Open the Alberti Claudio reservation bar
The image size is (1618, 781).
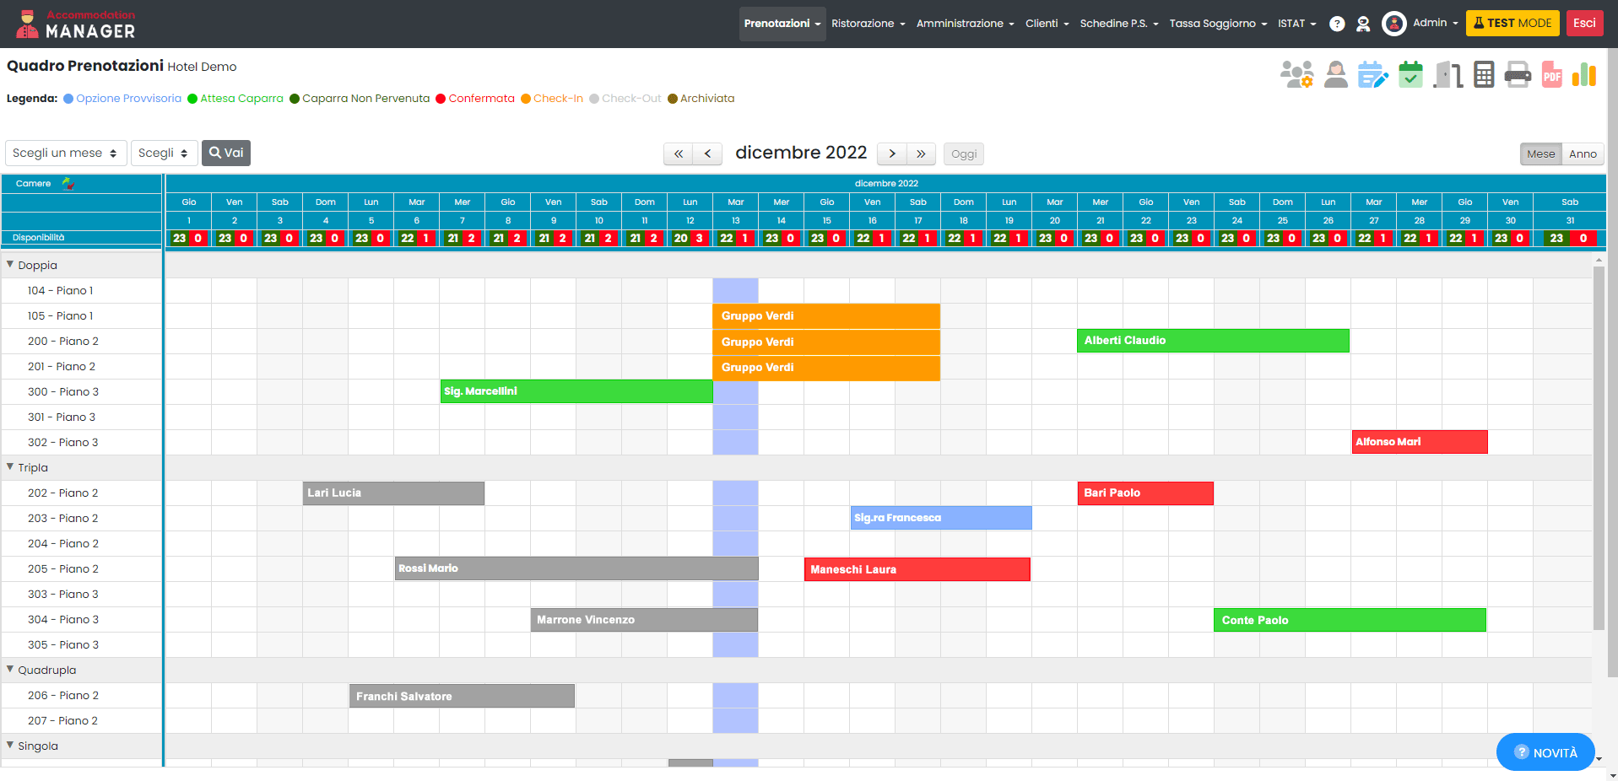pos(1213,341)
